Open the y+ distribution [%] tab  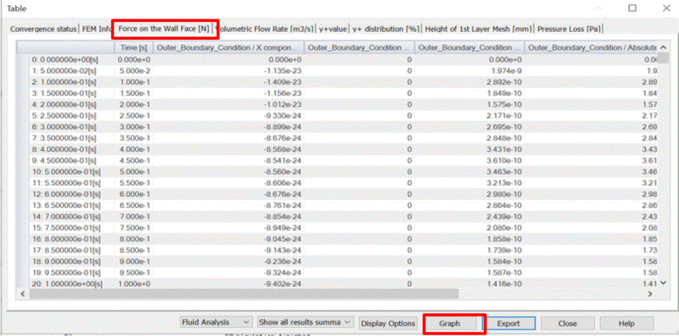pos(386,29)
